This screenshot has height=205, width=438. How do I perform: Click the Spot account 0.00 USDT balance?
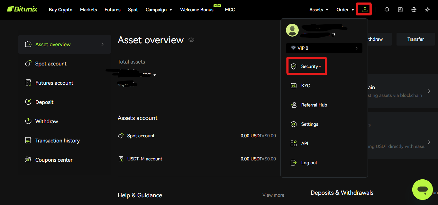pyautogui.click(x=251, y=136)
